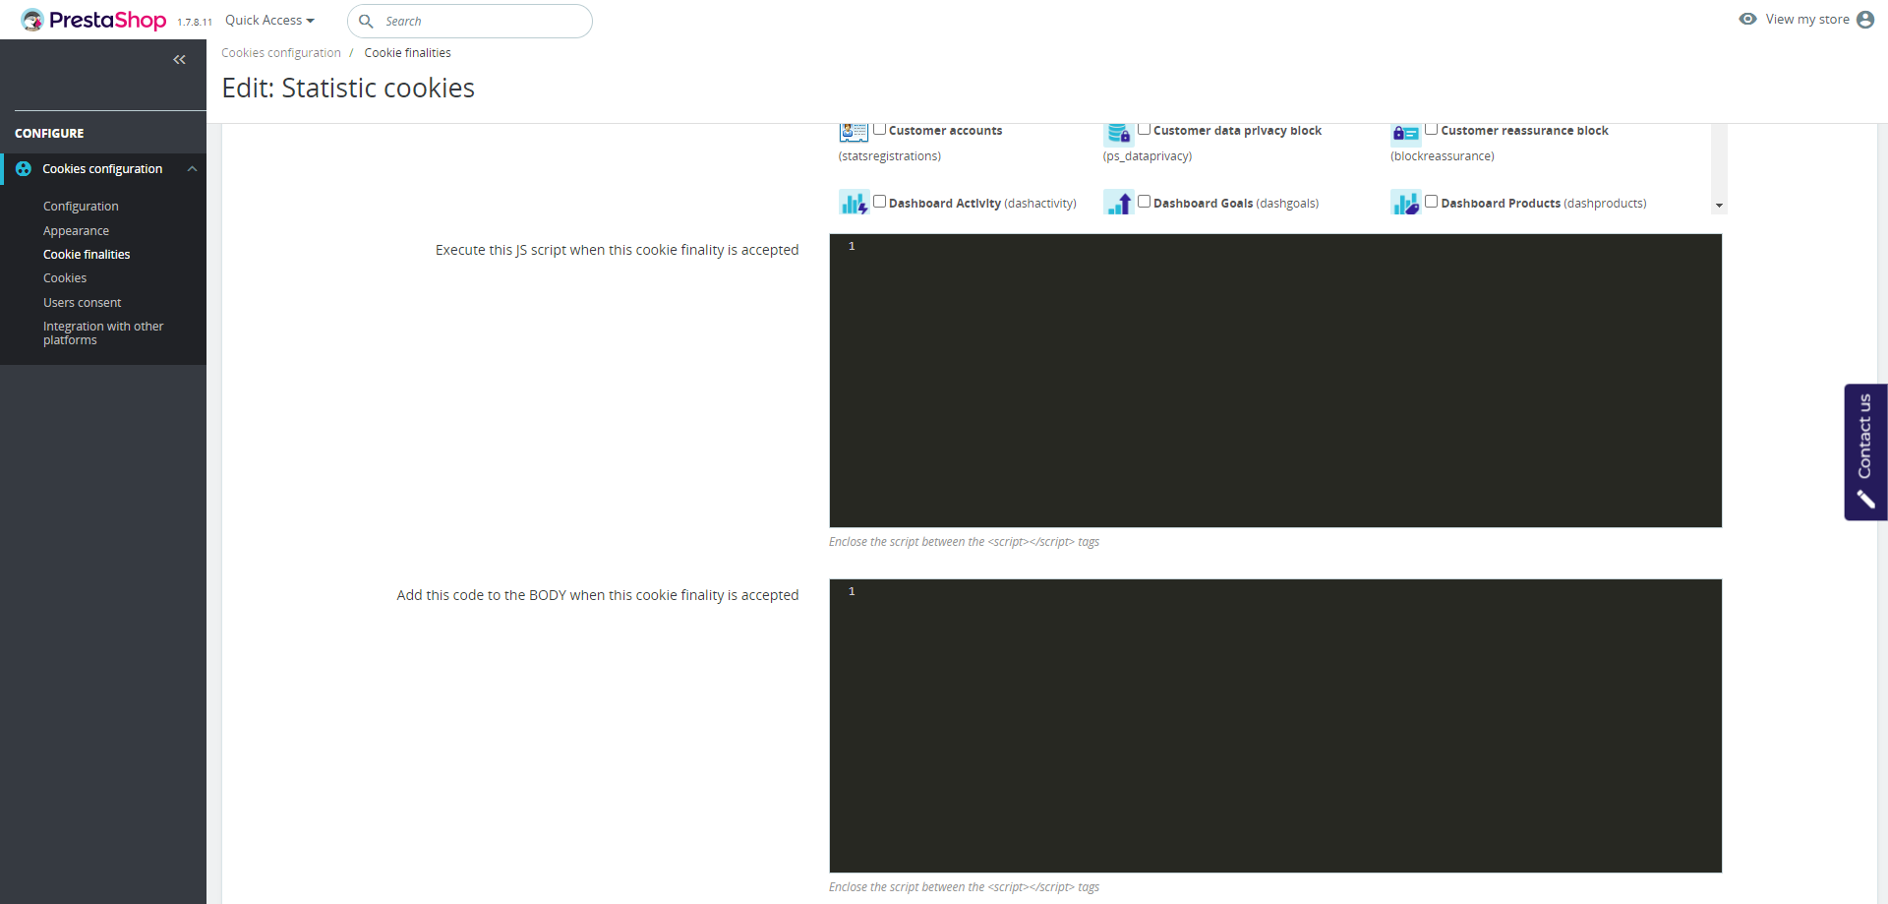Screen dimensions: 1888x904
Task: Click the Edit: Statistic cookies heading
Action: click(x=348, y=89)
